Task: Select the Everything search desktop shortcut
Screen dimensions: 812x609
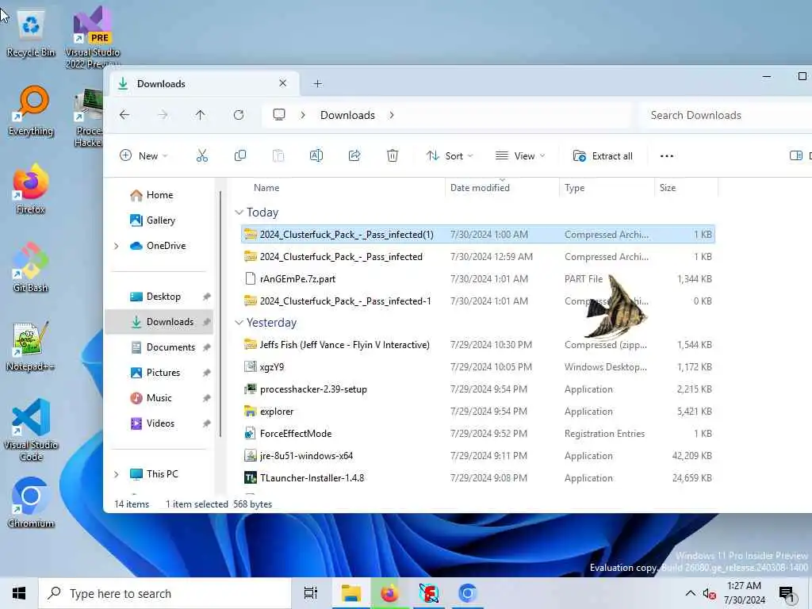Action: point(31,111)
